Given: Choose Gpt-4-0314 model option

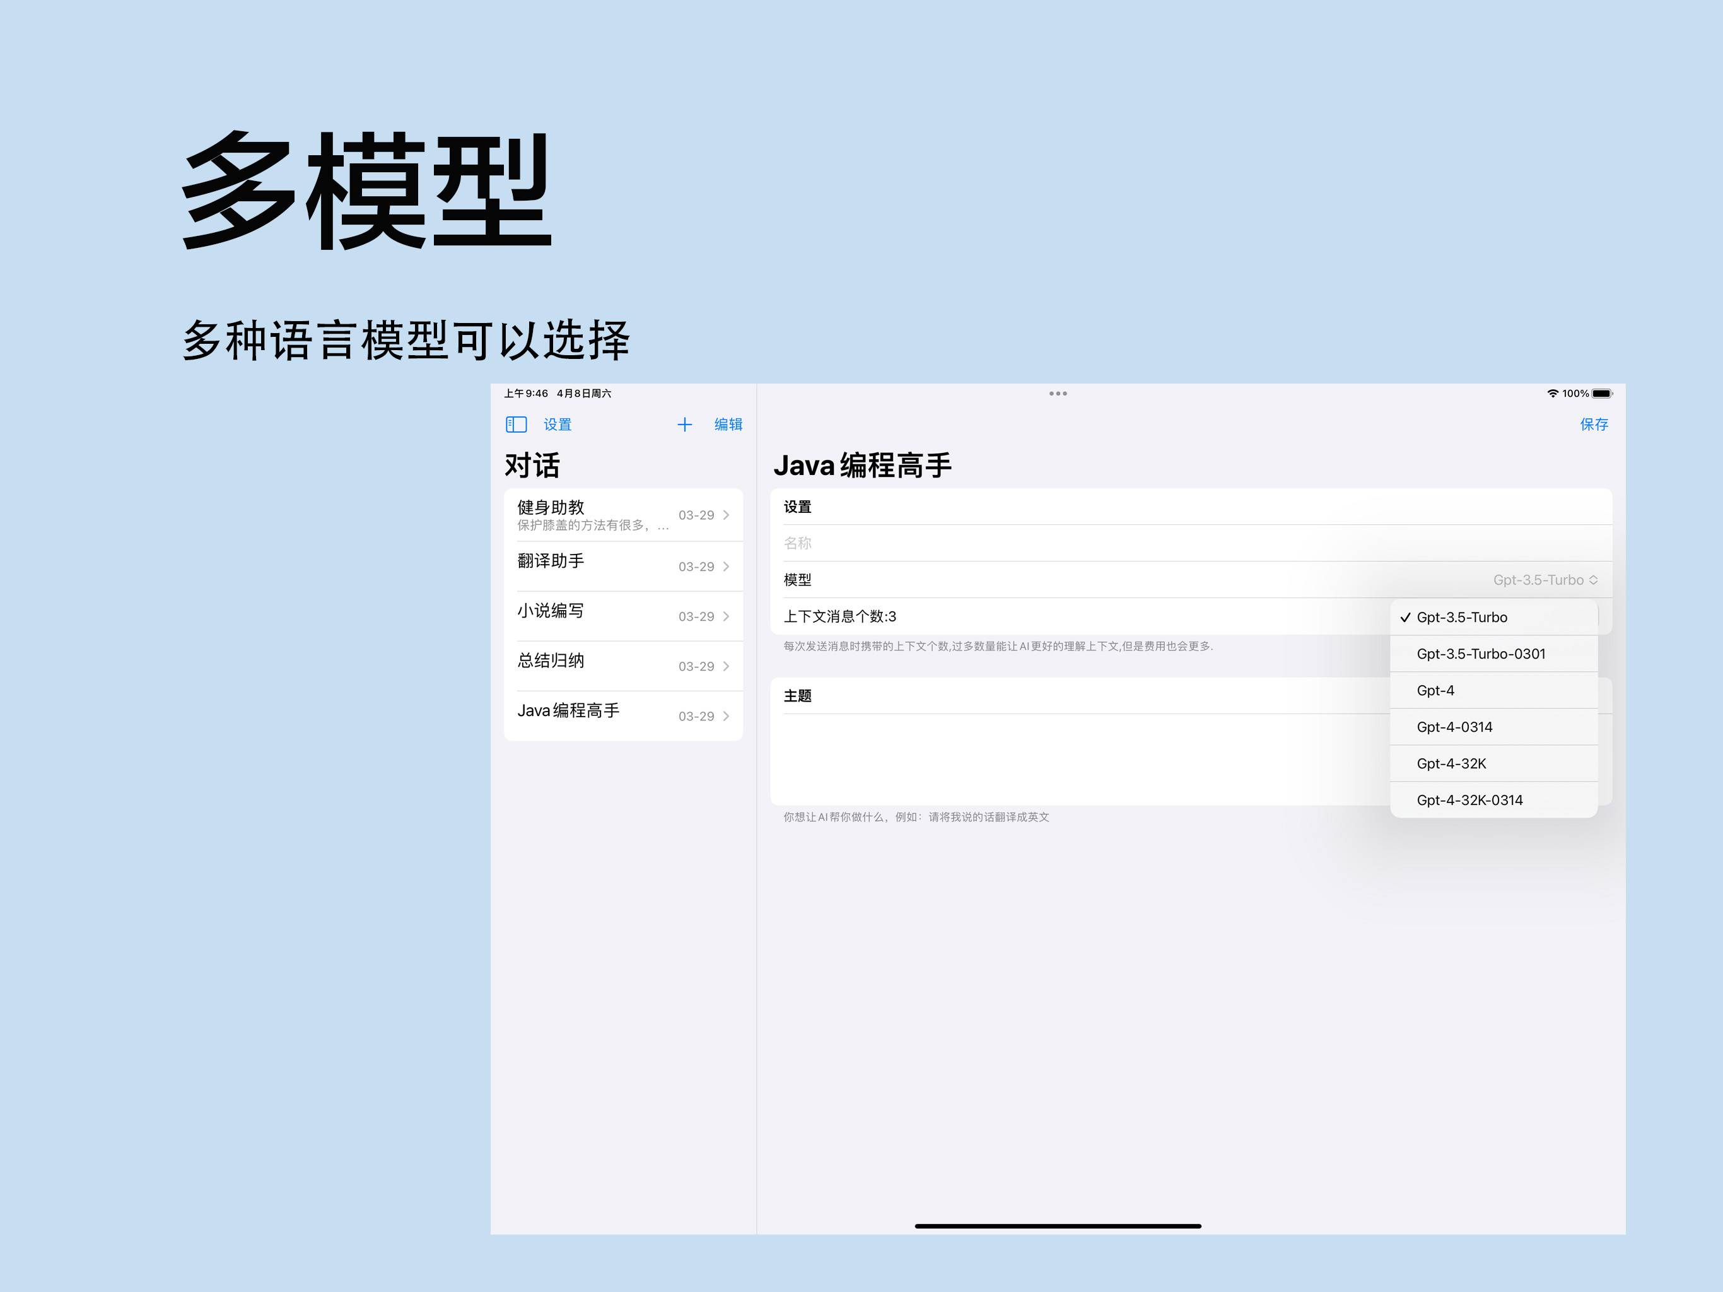Looking at the screenshot, I should pyautogui.click(x=1493, y=727).
